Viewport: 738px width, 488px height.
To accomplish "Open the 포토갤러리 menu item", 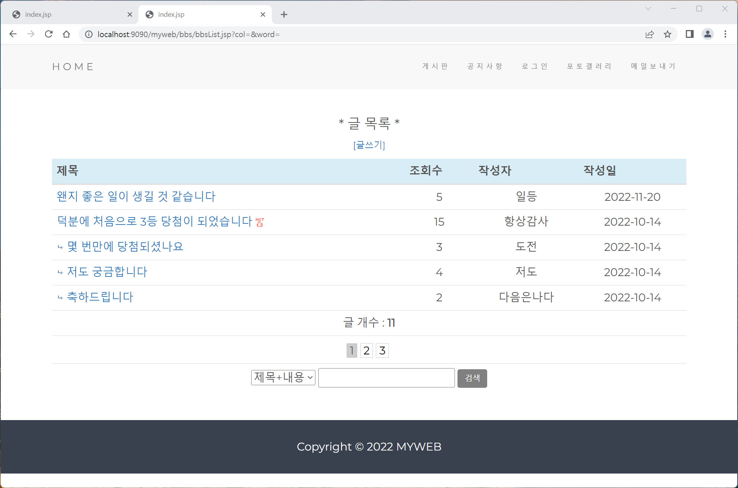I will coord(589,66).
